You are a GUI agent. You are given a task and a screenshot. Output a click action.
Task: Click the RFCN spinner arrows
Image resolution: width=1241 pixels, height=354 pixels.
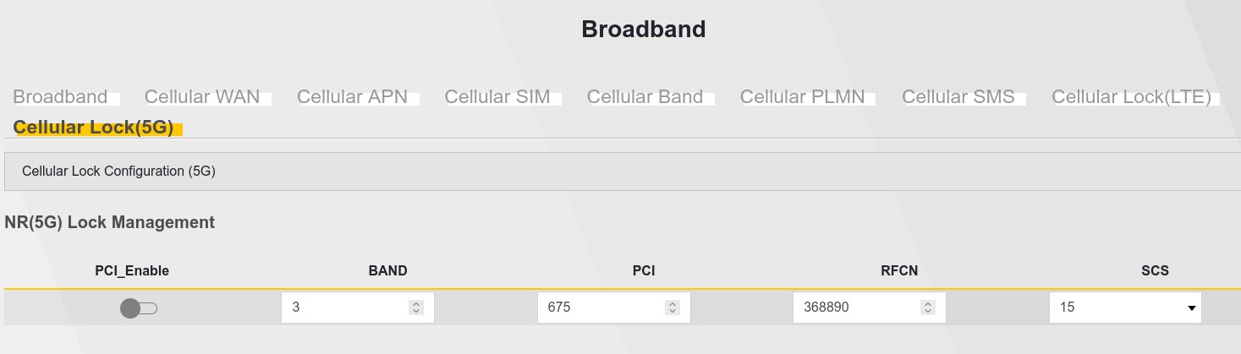928,308
